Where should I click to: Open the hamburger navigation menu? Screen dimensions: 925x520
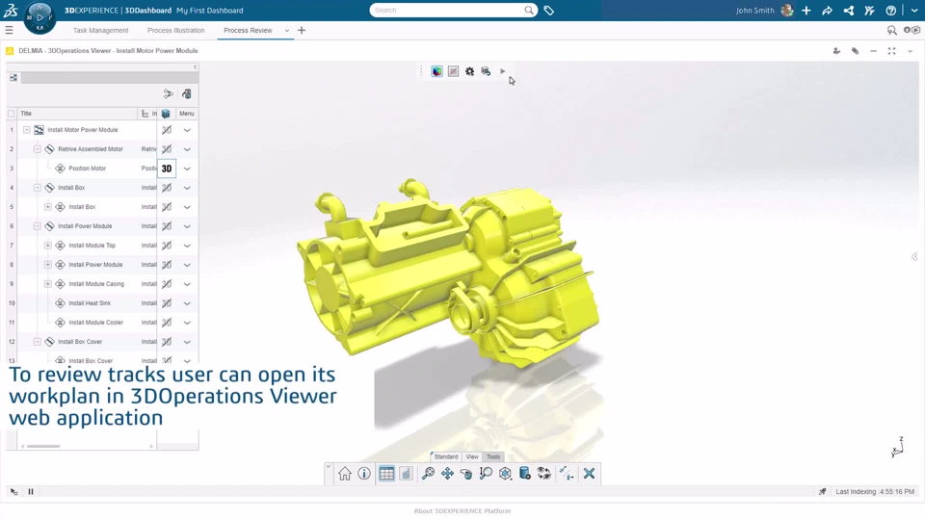click(9, 30)
